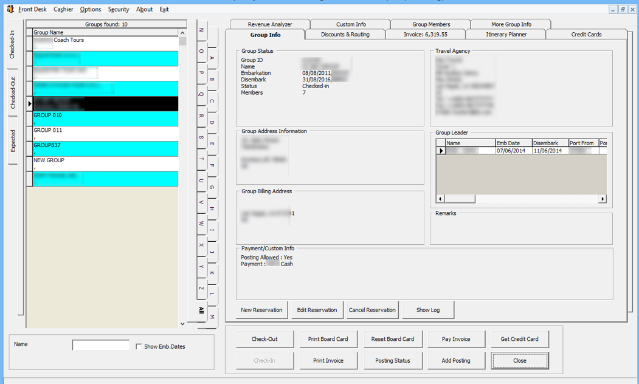Open the Options menu
Screen dimensions: 639x384
tap(91, 9)
